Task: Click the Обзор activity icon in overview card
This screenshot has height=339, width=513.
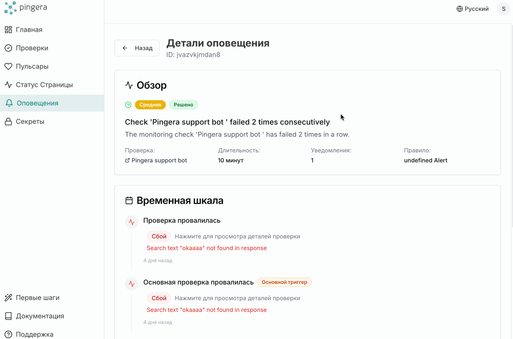Action: point(129,85)
